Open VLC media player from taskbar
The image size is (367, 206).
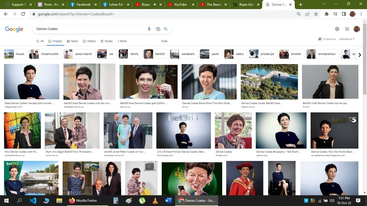pos(155,201)
